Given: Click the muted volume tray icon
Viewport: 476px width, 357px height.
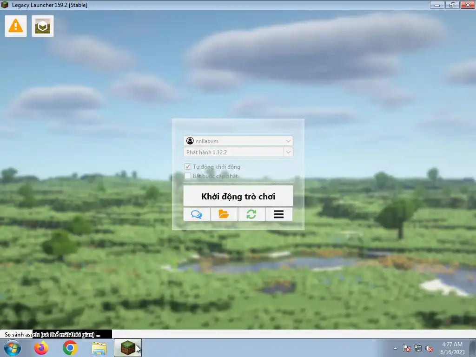Looking at the screenshot, I should [x=429, y=349].
